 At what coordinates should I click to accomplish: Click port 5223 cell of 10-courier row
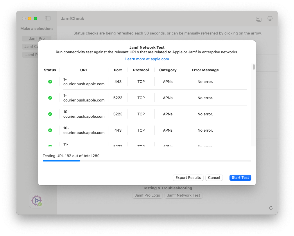[118, 114]
